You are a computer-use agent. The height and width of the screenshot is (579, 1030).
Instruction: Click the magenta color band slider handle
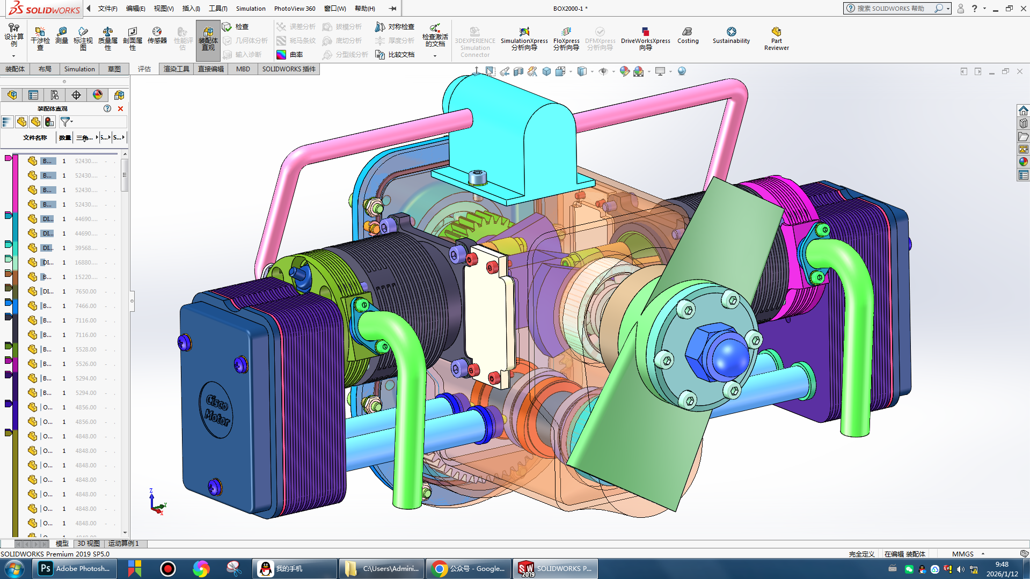(8, 158)
